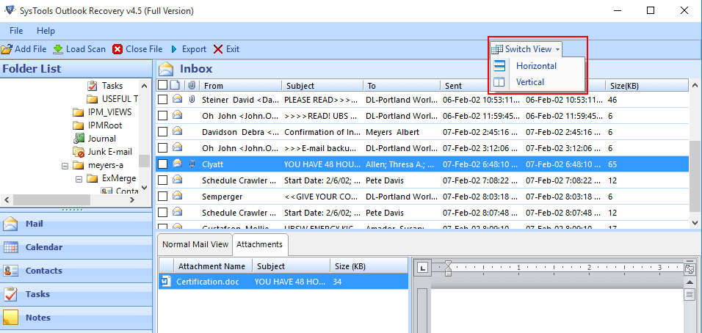Image resolution: width=702 pixels, height=333 pixels.
Task: Click the ruler indent marker slider
Action: 448,269
